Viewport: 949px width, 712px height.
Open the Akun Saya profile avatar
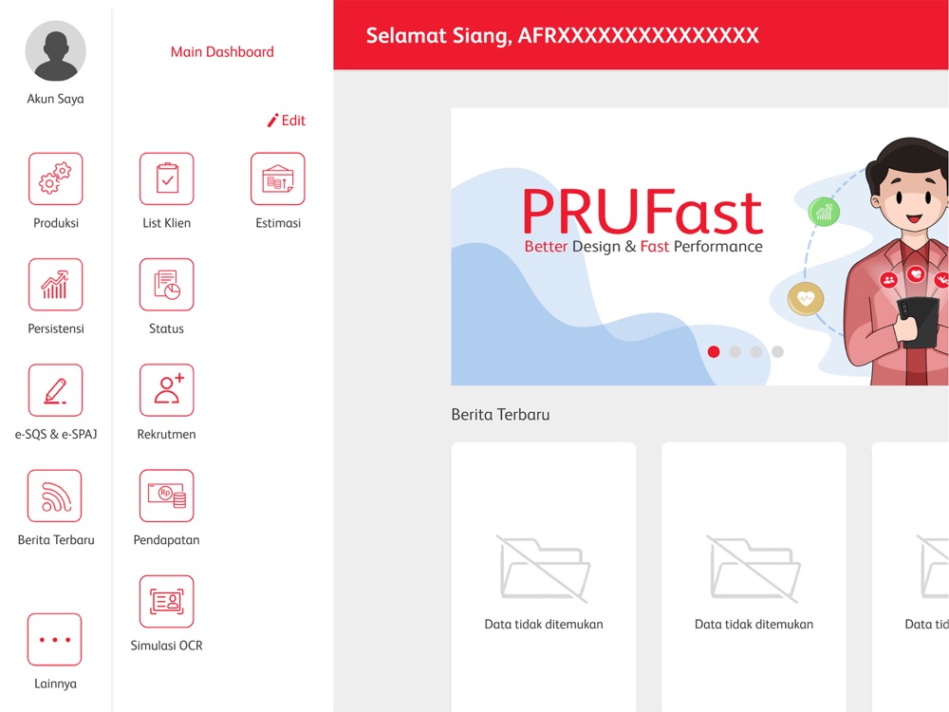[56, 51]
